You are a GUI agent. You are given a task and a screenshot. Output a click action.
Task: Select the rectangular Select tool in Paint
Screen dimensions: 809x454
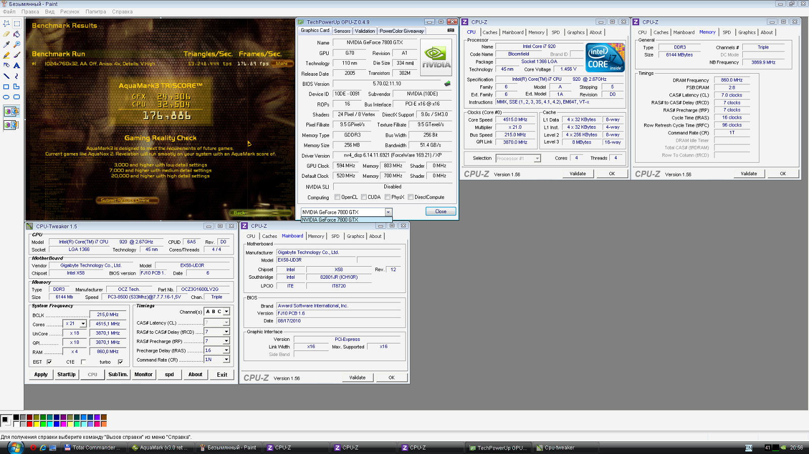point(17,24)
